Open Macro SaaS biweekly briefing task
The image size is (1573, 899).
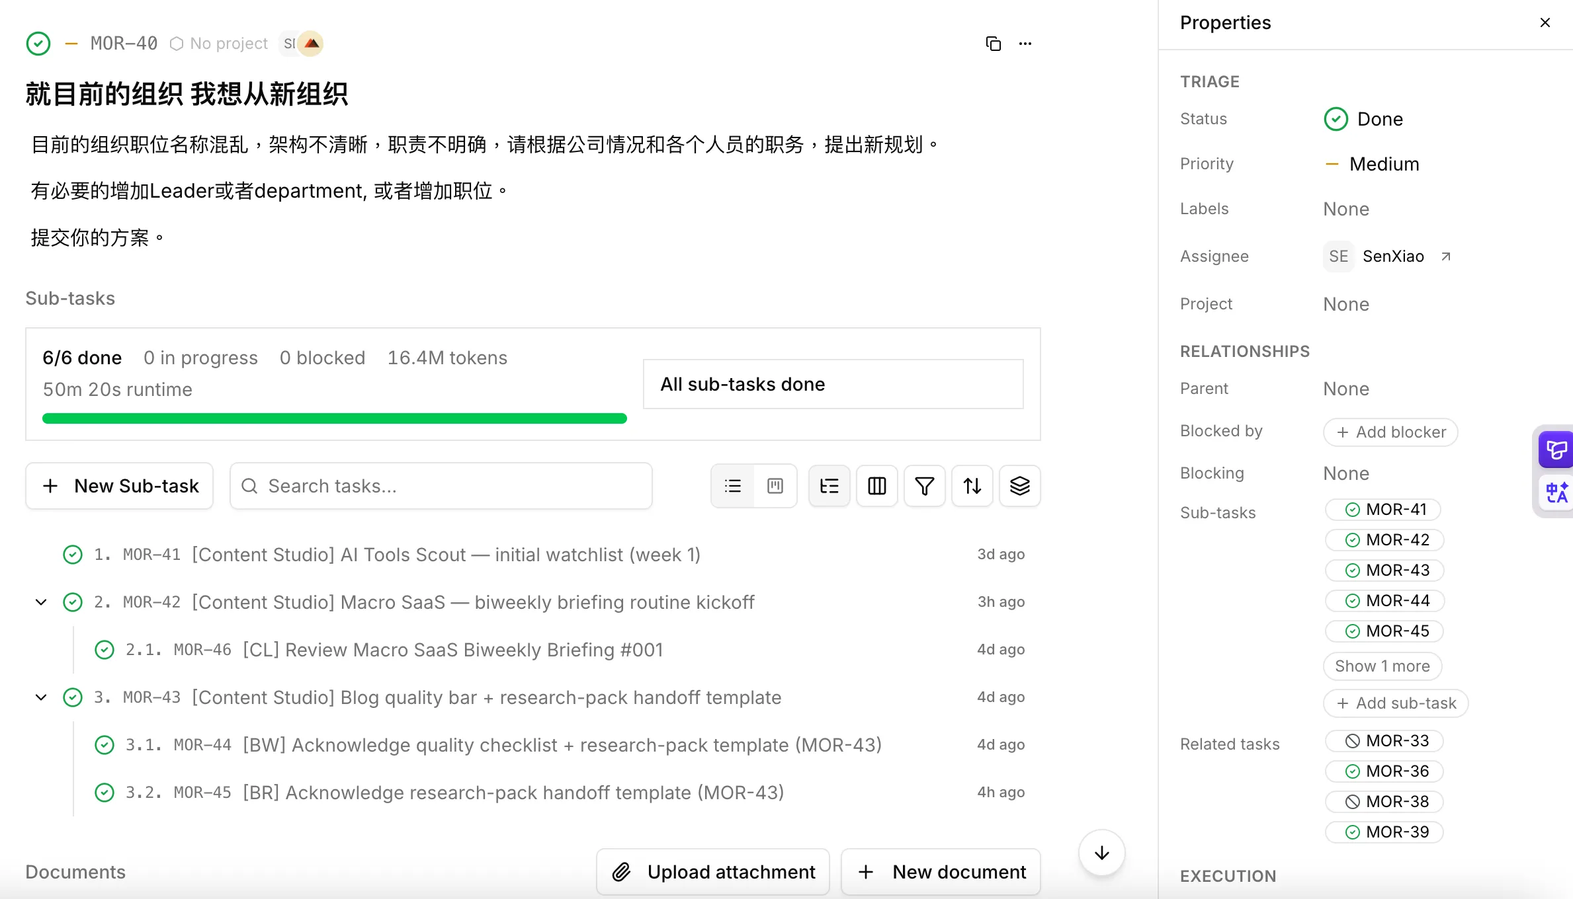(x=473, y=602)
